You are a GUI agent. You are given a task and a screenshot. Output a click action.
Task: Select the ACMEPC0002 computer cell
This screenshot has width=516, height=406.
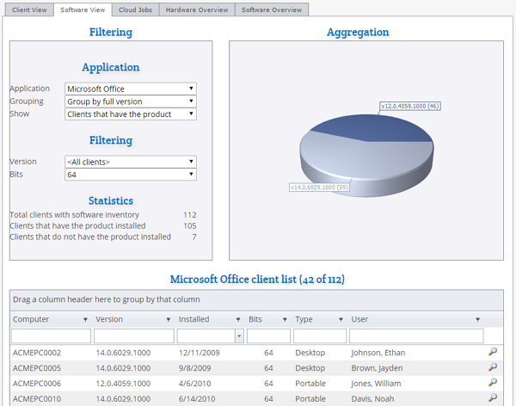tap(37, 353)
